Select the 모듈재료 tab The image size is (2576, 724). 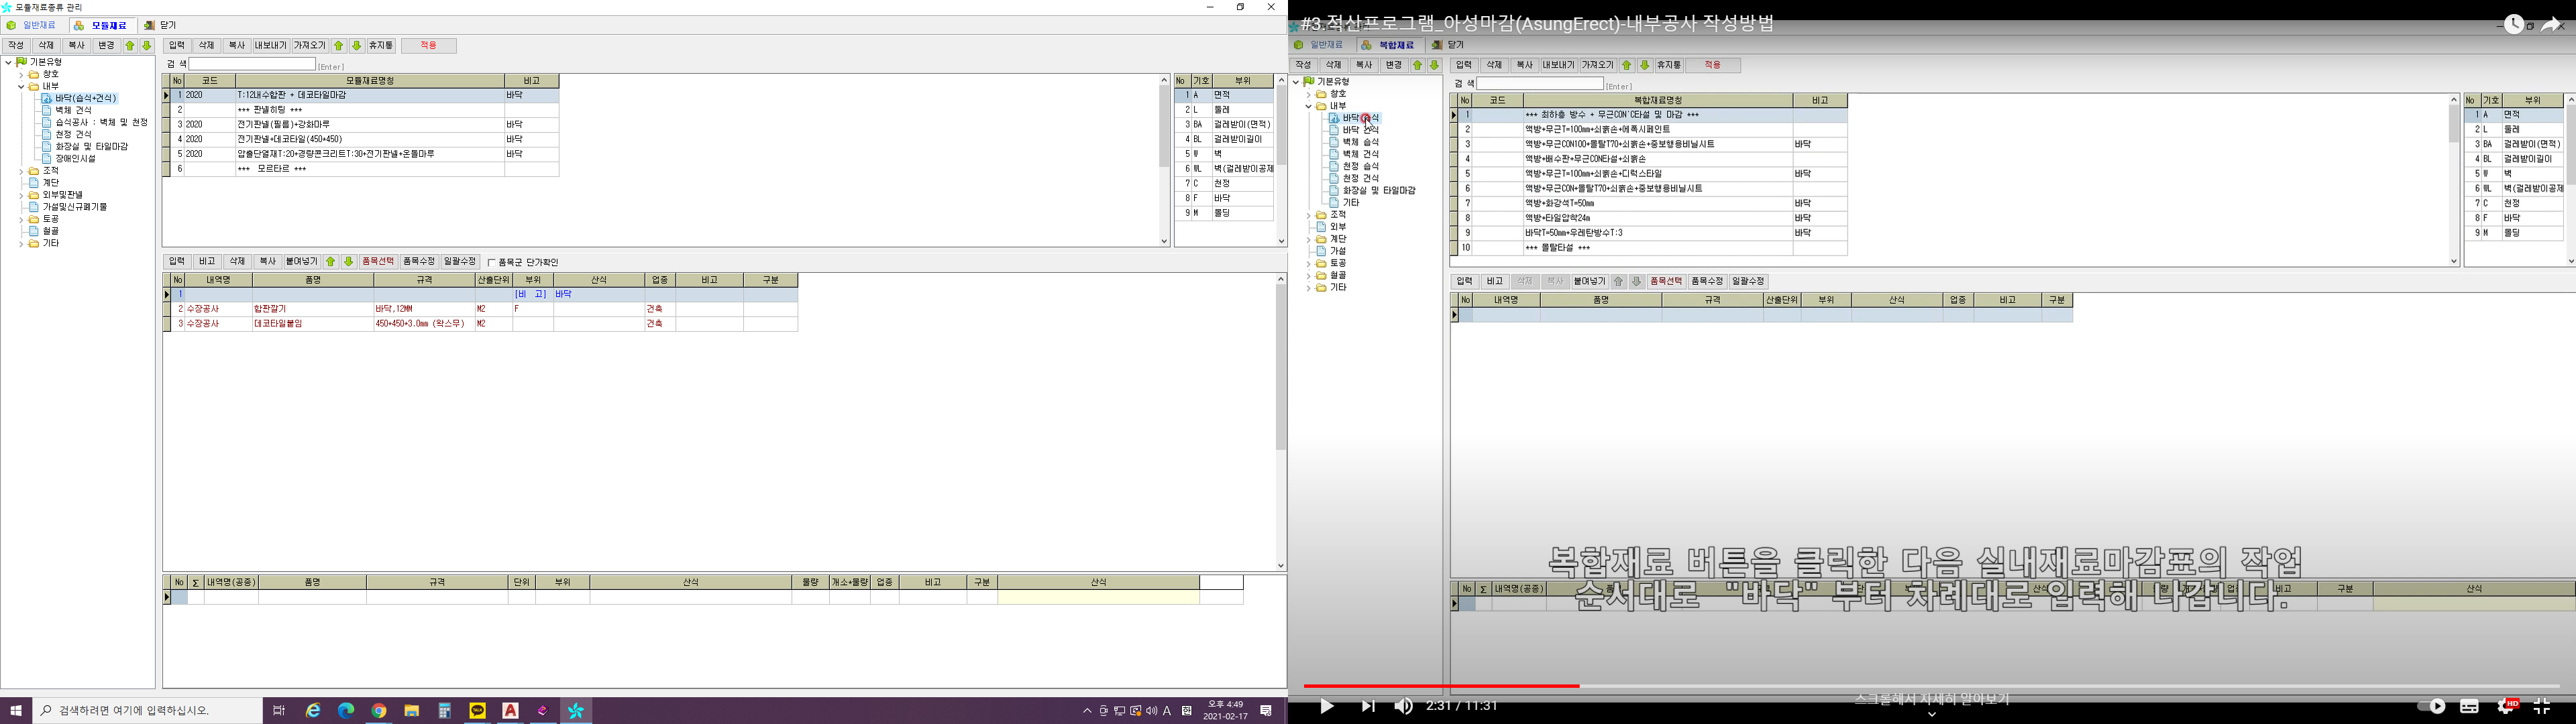(x=100, y=25)
